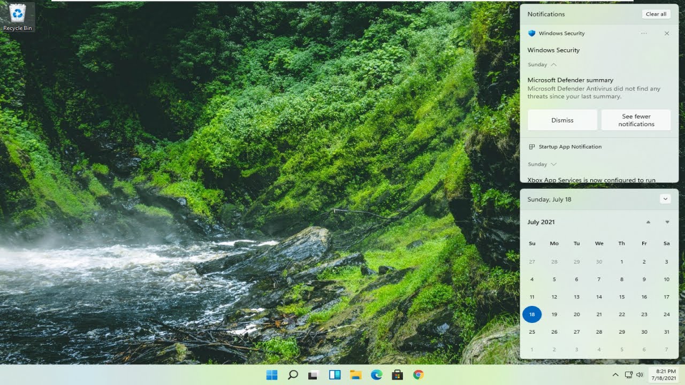The width and height of the screenshot is (685, 385).
Task: Select July 31 in calendar
Action: [667, 332]
